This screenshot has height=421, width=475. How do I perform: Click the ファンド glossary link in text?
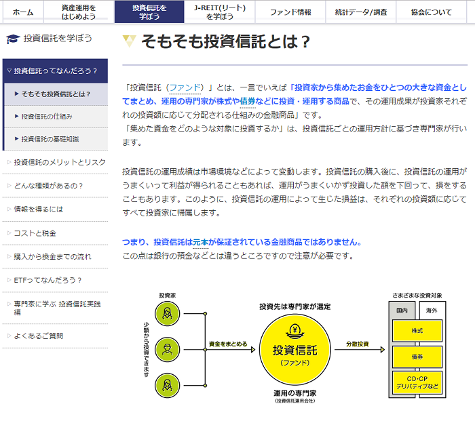pos(185,87)
